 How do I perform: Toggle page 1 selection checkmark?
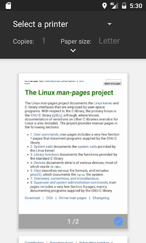(x=118, y=221)
